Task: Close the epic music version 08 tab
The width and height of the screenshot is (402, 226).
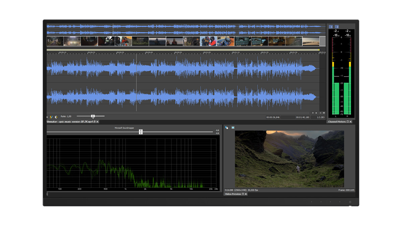Action: tap(97, 122)
